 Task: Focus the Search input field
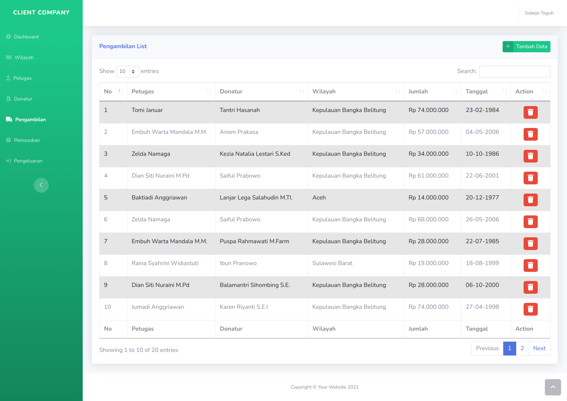514,72
